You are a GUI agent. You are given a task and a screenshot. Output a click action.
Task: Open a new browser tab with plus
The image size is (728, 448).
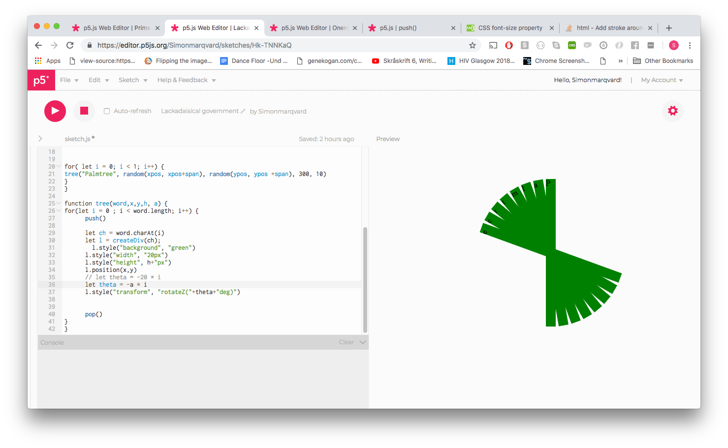(x=669, y=28)
